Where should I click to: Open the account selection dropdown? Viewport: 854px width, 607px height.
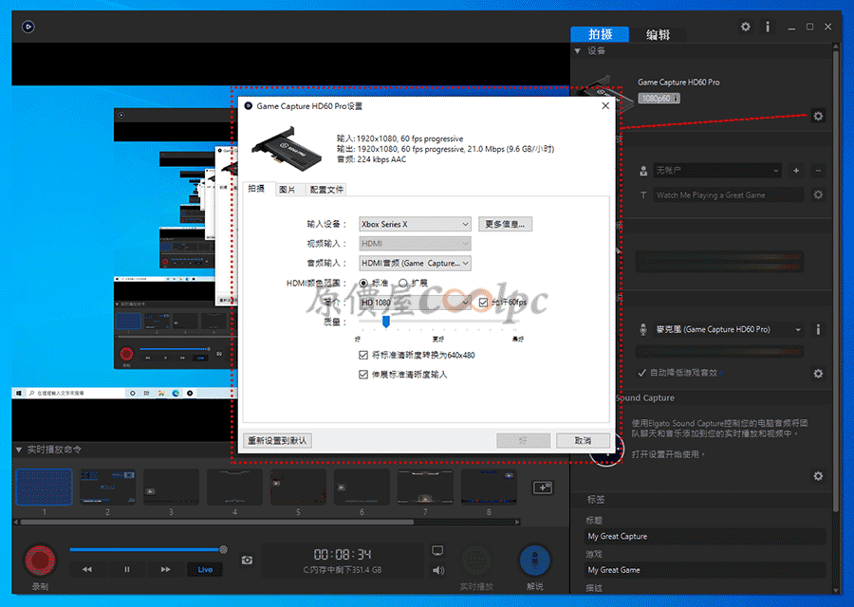pyautogui.click(x=716, y=171)
